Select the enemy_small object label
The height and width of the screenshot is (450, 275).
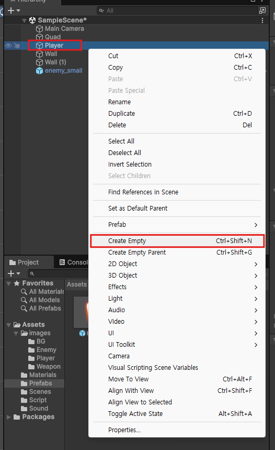(x=64, y=71)
